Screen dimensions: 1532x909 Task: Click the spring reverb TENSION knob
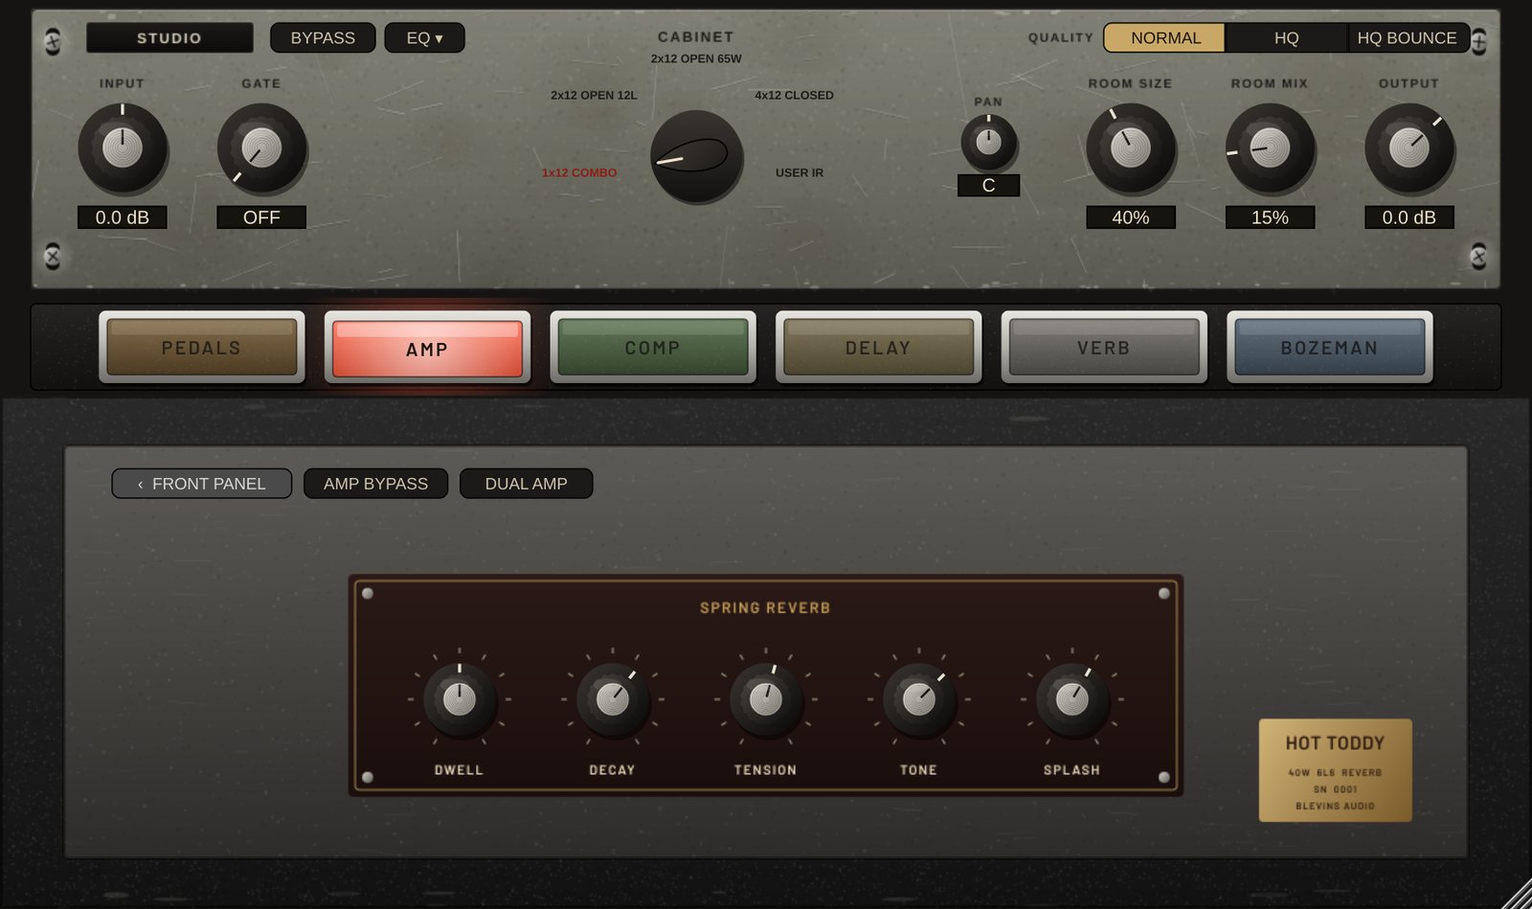pos(766,699)
